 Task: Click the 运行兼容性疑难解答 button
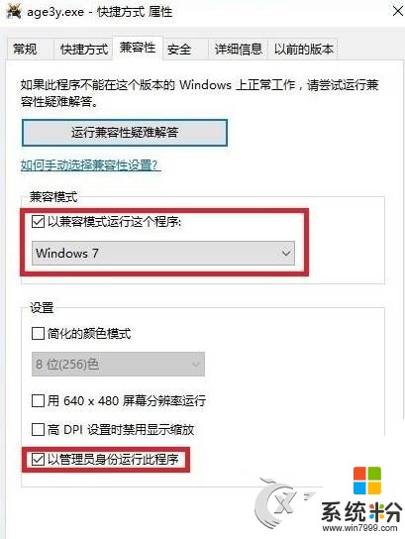click(125, 133)
